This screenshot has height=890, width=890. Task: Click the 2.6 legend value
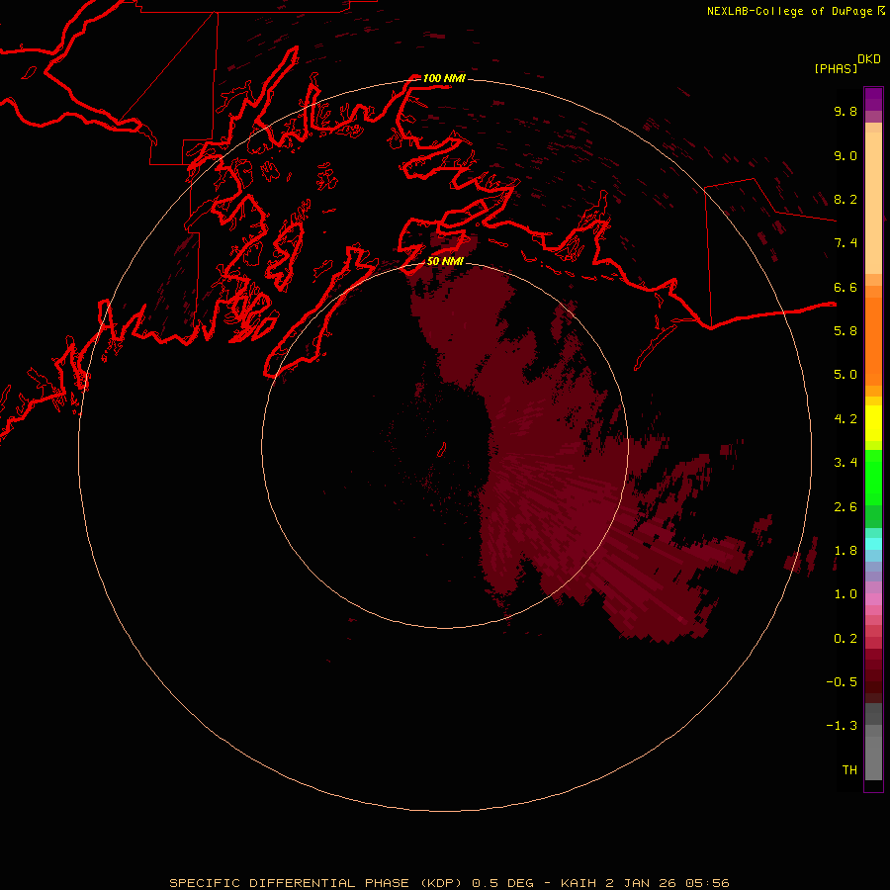tap(845, 507)
